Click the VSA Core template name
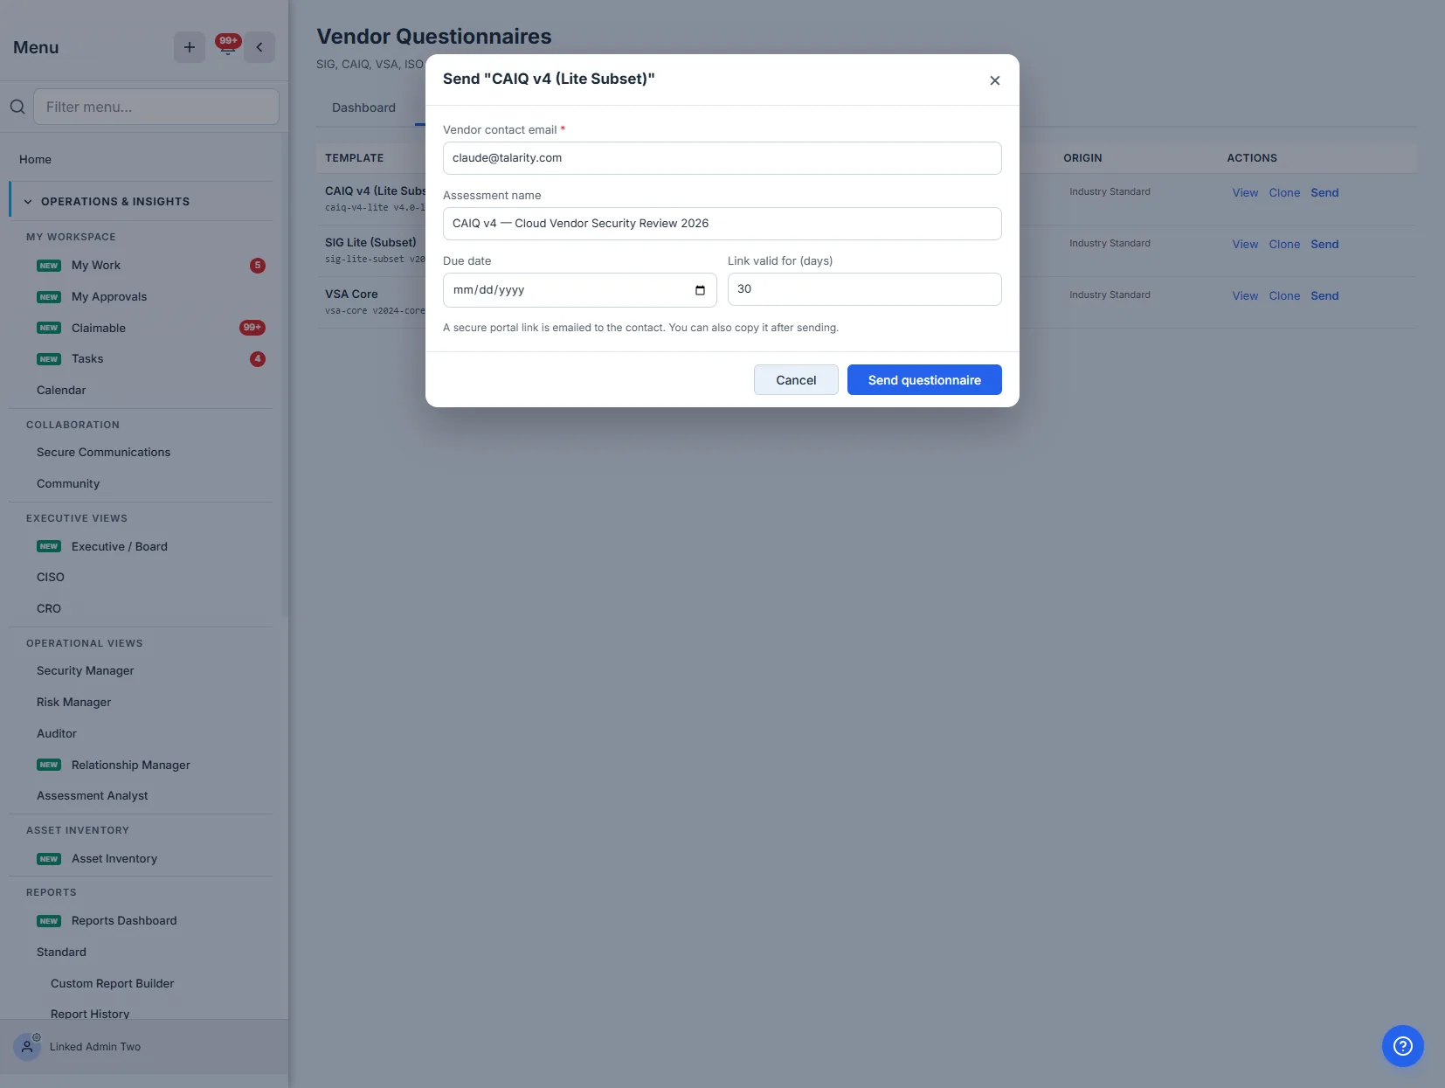This screenshot has height=1088, width=1445. (x=351, y=295)
